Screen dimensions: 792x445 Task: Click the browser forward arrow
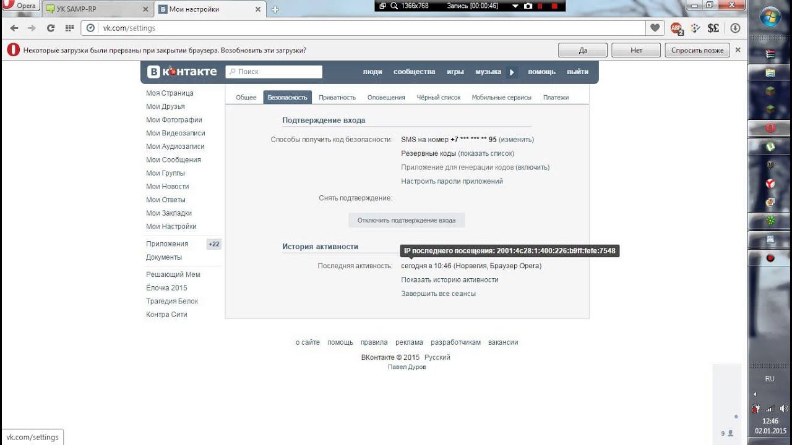[32, 28]
